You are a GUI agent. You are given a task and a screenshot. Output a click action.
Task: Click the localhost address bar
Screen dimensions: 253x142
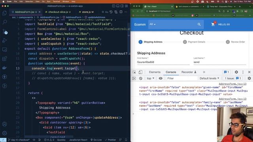[181, 11]
